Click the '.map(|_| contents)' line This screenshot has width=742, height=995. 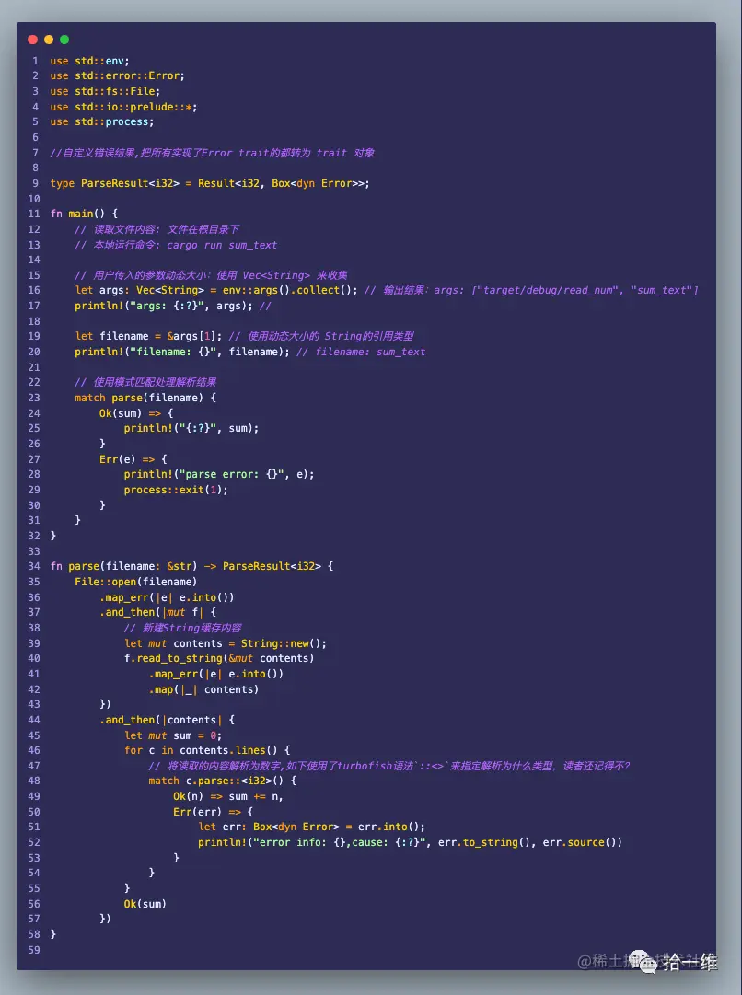pos(203,689)
